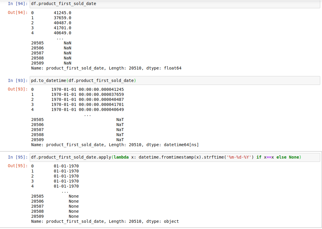Viewport: 322px width, 229px height.
Task: Click the None value of row 20505
Action: (x=74, y=196)
